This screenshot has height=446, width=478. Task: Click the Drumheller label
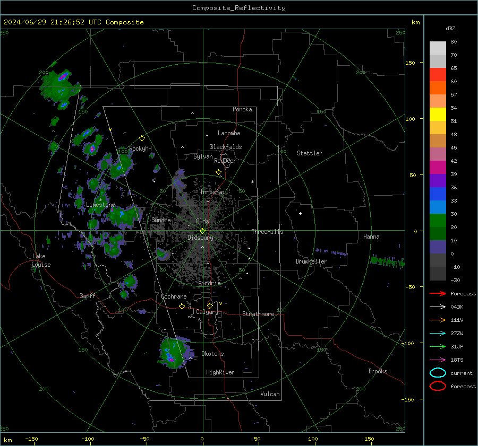[311, 261]
